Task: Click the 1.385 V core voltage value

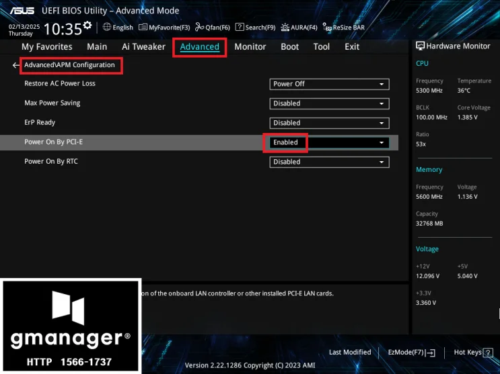Action: 467,118
